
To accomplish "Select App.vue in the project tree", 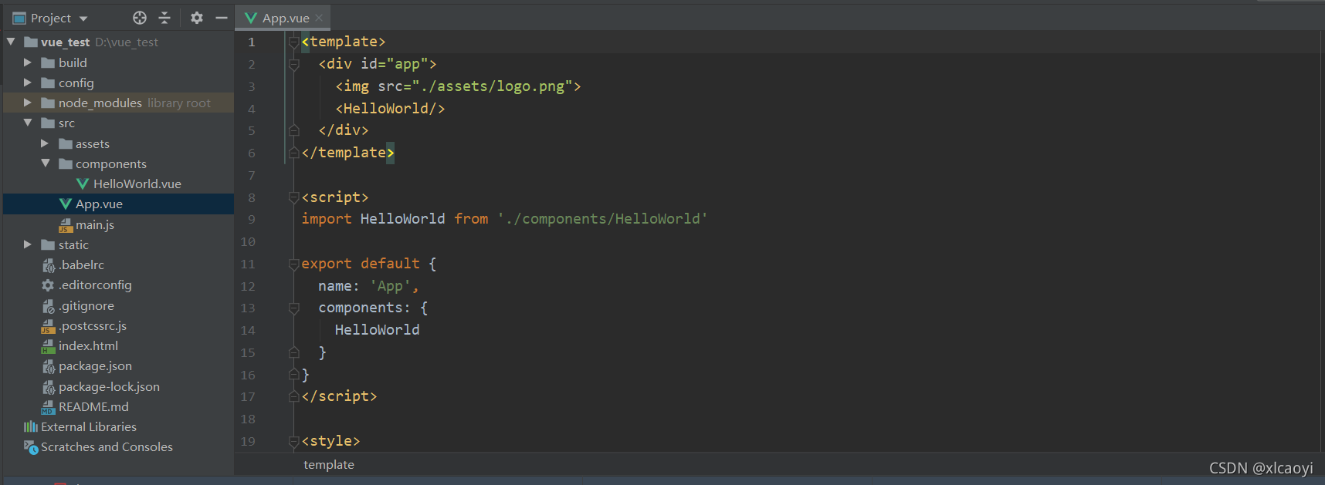I will [99, 204].
